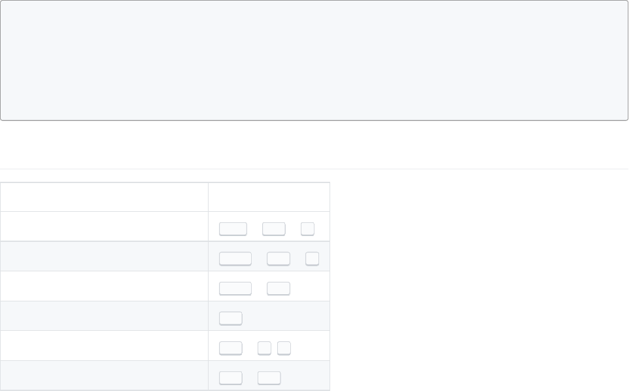Click the single key box in the fourth body row
Image resolution: width=629 pixels, height=391 pixels.
(x=231, y=318)
